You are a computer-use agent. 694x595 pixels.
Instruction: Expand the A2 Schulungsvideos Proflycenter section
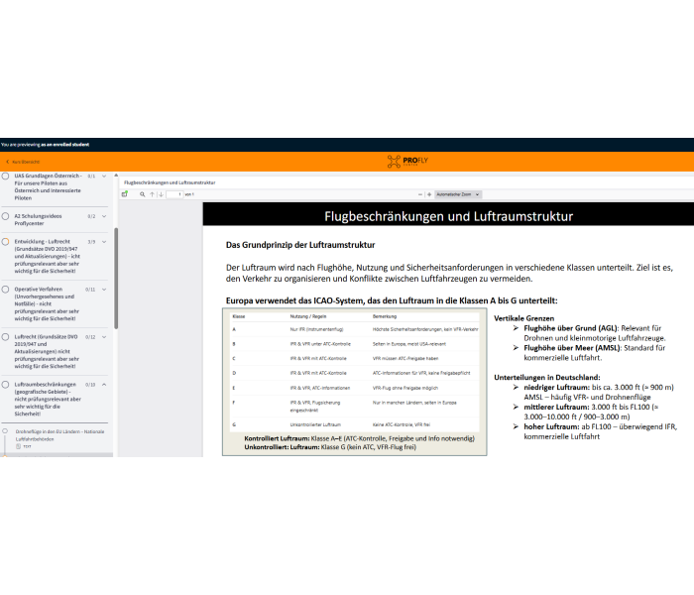tap(104, 216)
